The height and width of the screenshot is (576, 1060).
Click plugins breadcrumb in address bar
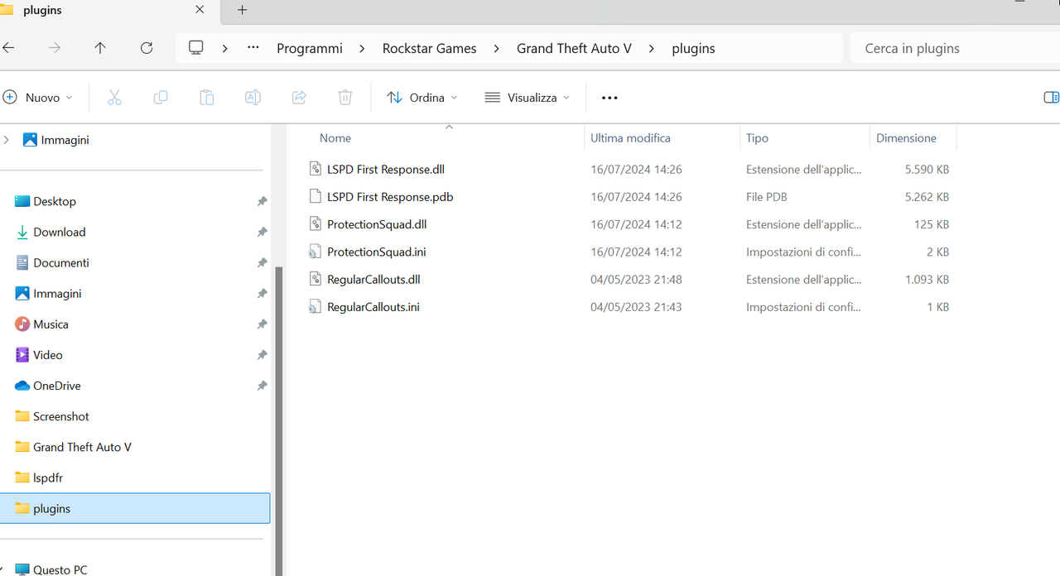point(693,48)
